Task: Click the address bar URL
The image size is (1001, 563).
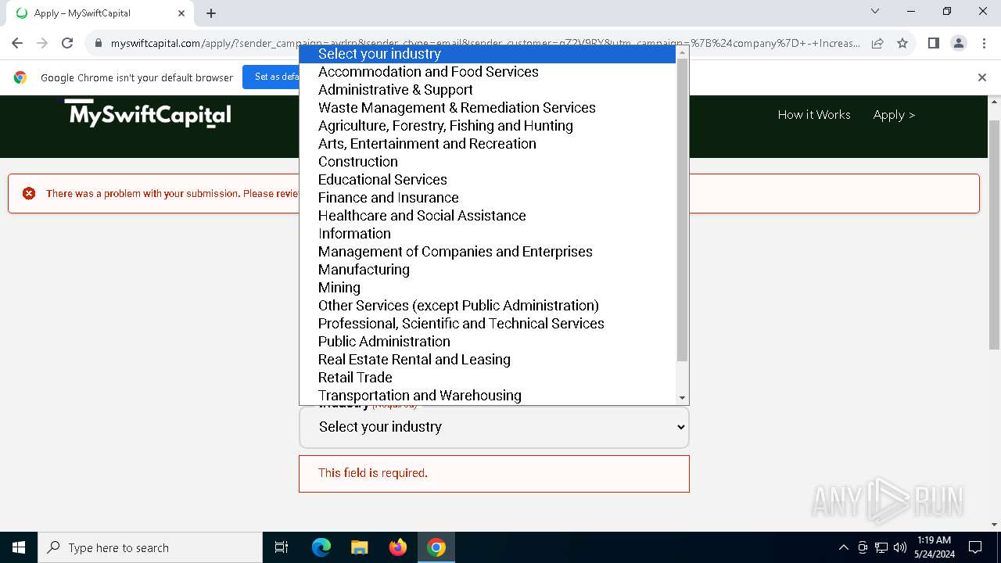Action: pyautogui.click(x=485, y=43)
